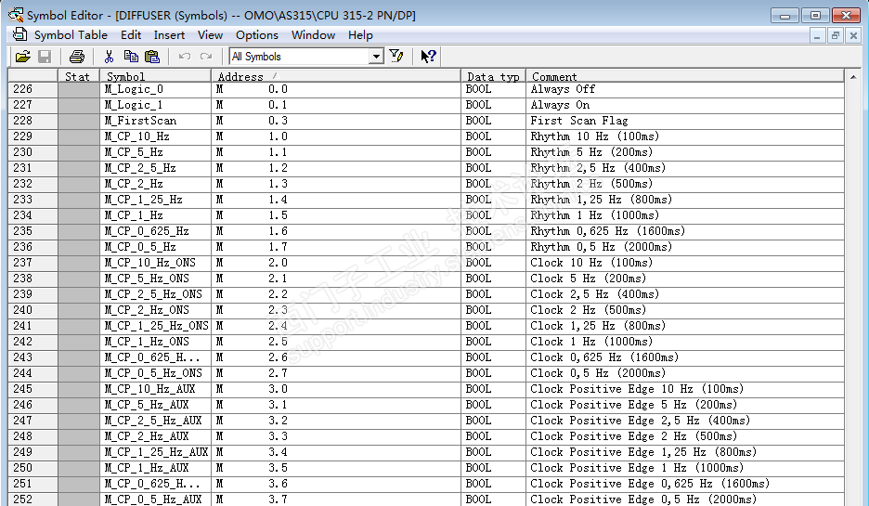The height and width of the screenshot is (506, 869).
Task: Select the M_FirstScan symbol cell
Action: click(156, 121)
